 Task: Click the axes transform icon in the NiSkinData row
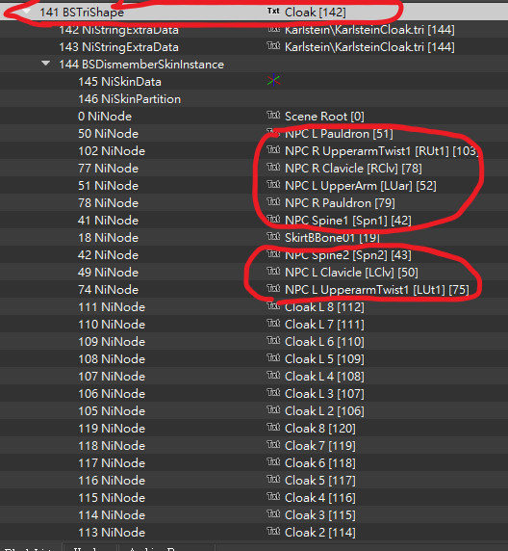pyautogui.click(x=273, y=81)
